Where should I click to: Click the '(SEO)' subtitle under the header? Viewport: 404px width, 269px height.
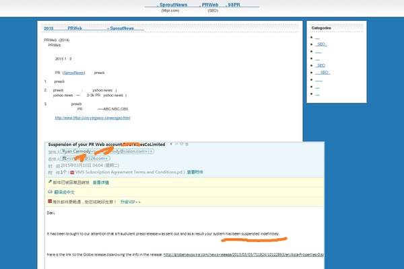213,11
